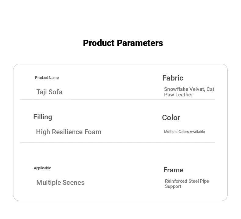Screen dimensions: 241x219
Task: Click the Product Parameters heading
Action: point(123,43)
